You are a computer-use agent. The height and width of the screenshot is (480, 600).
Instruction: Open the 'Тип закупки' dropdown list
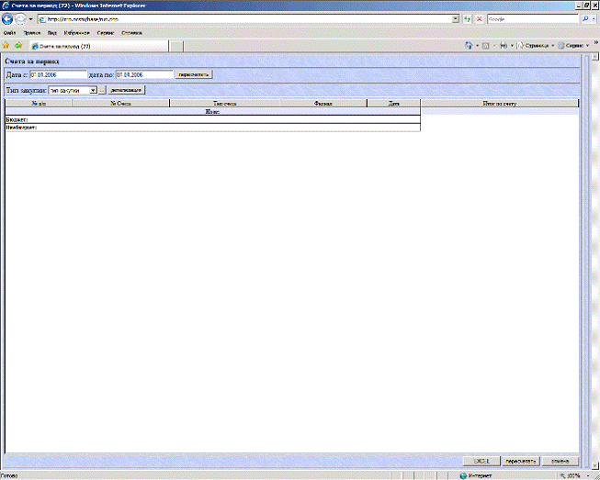point(93,90)
